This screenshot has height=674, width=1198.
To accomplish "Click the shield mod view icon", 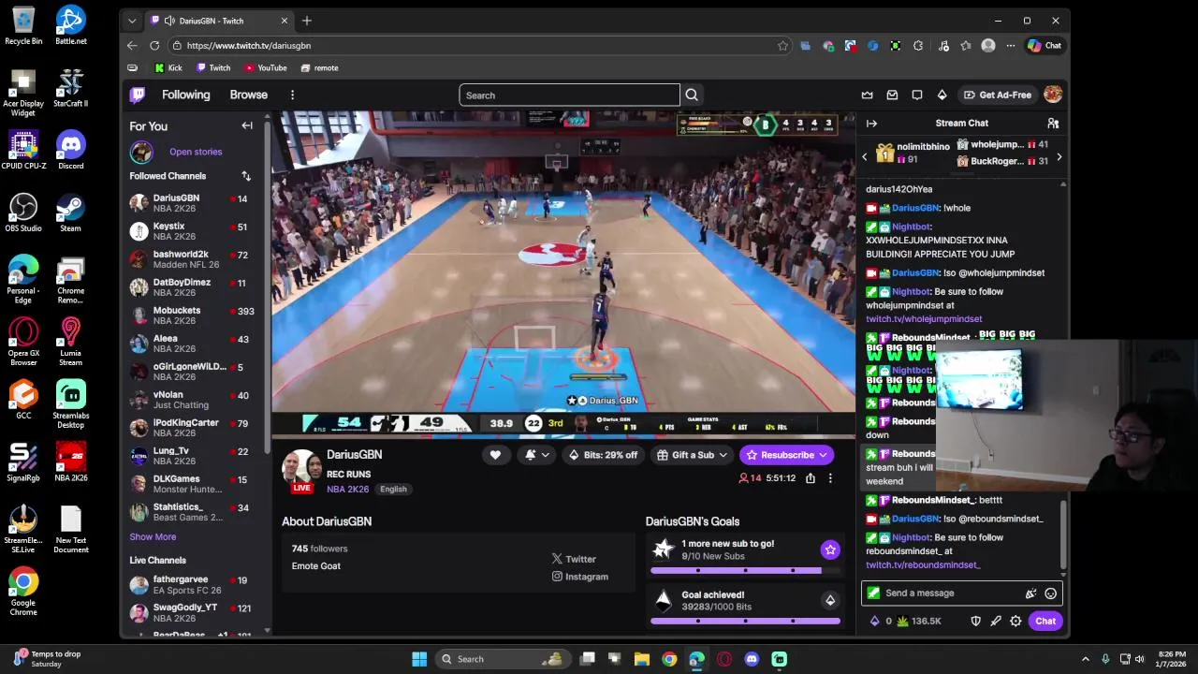I will (975, 621).
